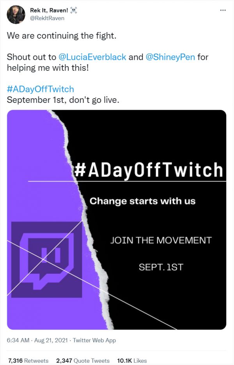Show the 2,347 Quote Tweets
The width and height of the screenshot is (234, 365).
coord(83,360)
